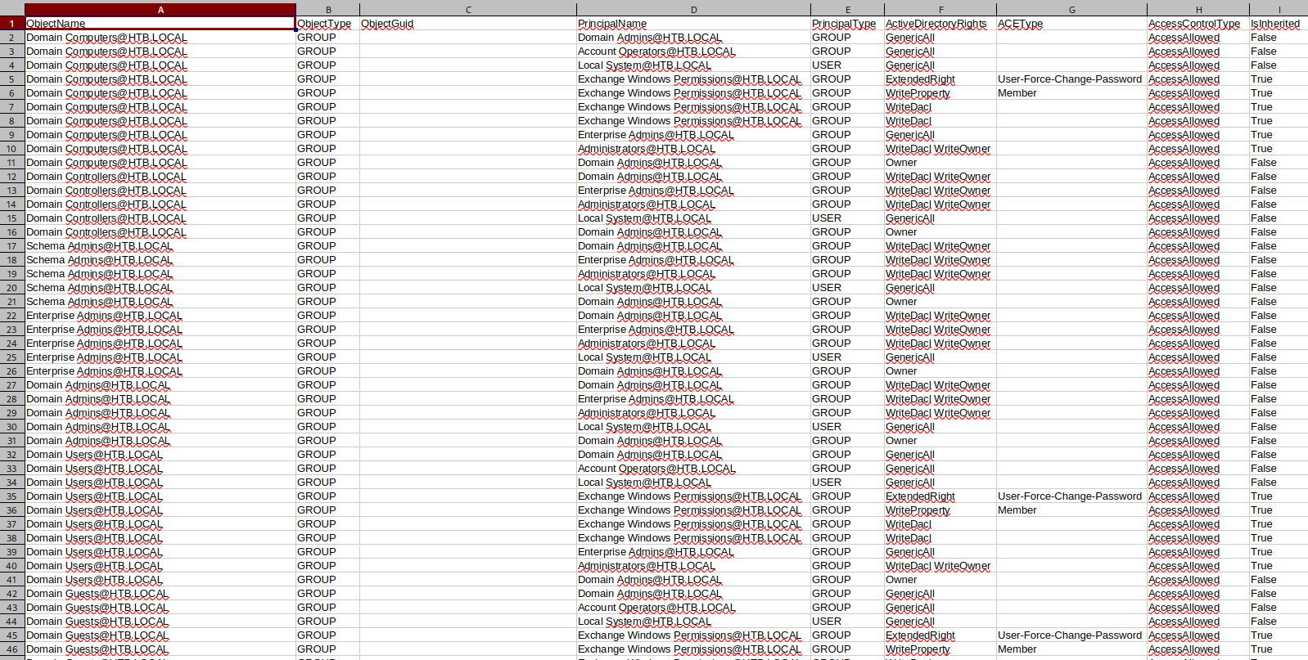Select row header 42
Image resolution: width=1308 pixels, height=660 pixels.
12,594
